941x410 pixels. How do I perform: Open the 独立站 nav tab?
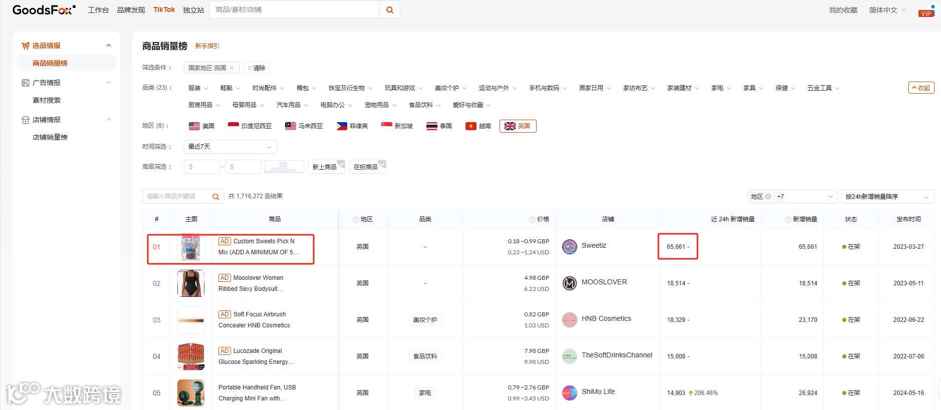pos(193,10)
